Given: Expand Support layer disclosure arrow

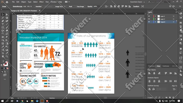Looking at the screenshot, I should [155, 22].
